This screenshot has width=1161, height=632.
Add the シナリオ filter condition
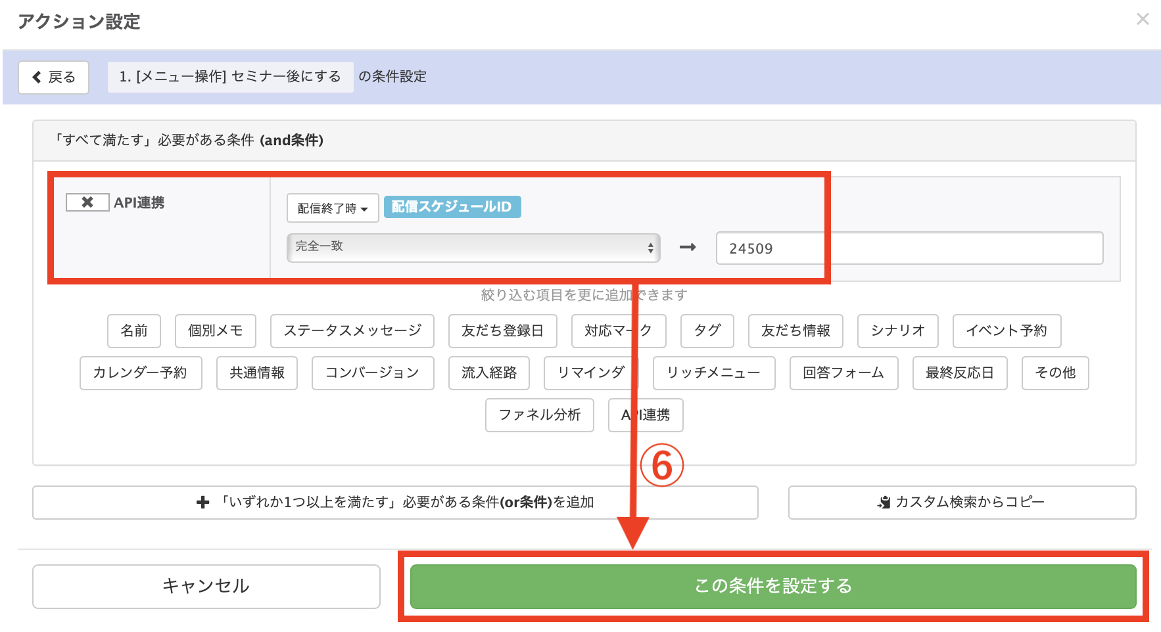click(897, 331)
